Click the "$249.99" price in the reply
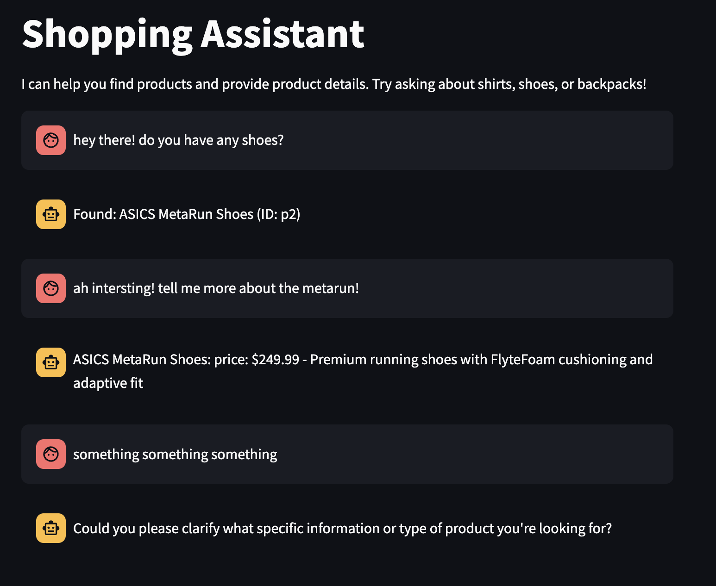The width and height of the screenshot is (716, 586). pyautogui.click(x=275, y=360)
